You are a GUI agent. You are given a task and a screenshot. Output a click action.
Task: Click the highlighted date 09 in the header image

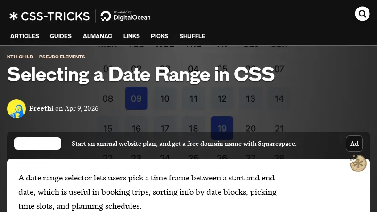(136, 98)
